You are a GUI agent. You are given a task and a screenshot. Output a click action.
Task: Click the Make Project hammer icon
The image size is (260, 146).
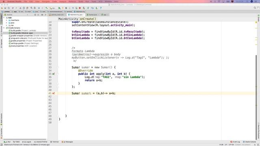pyautogui.click(x=47, y=8)
